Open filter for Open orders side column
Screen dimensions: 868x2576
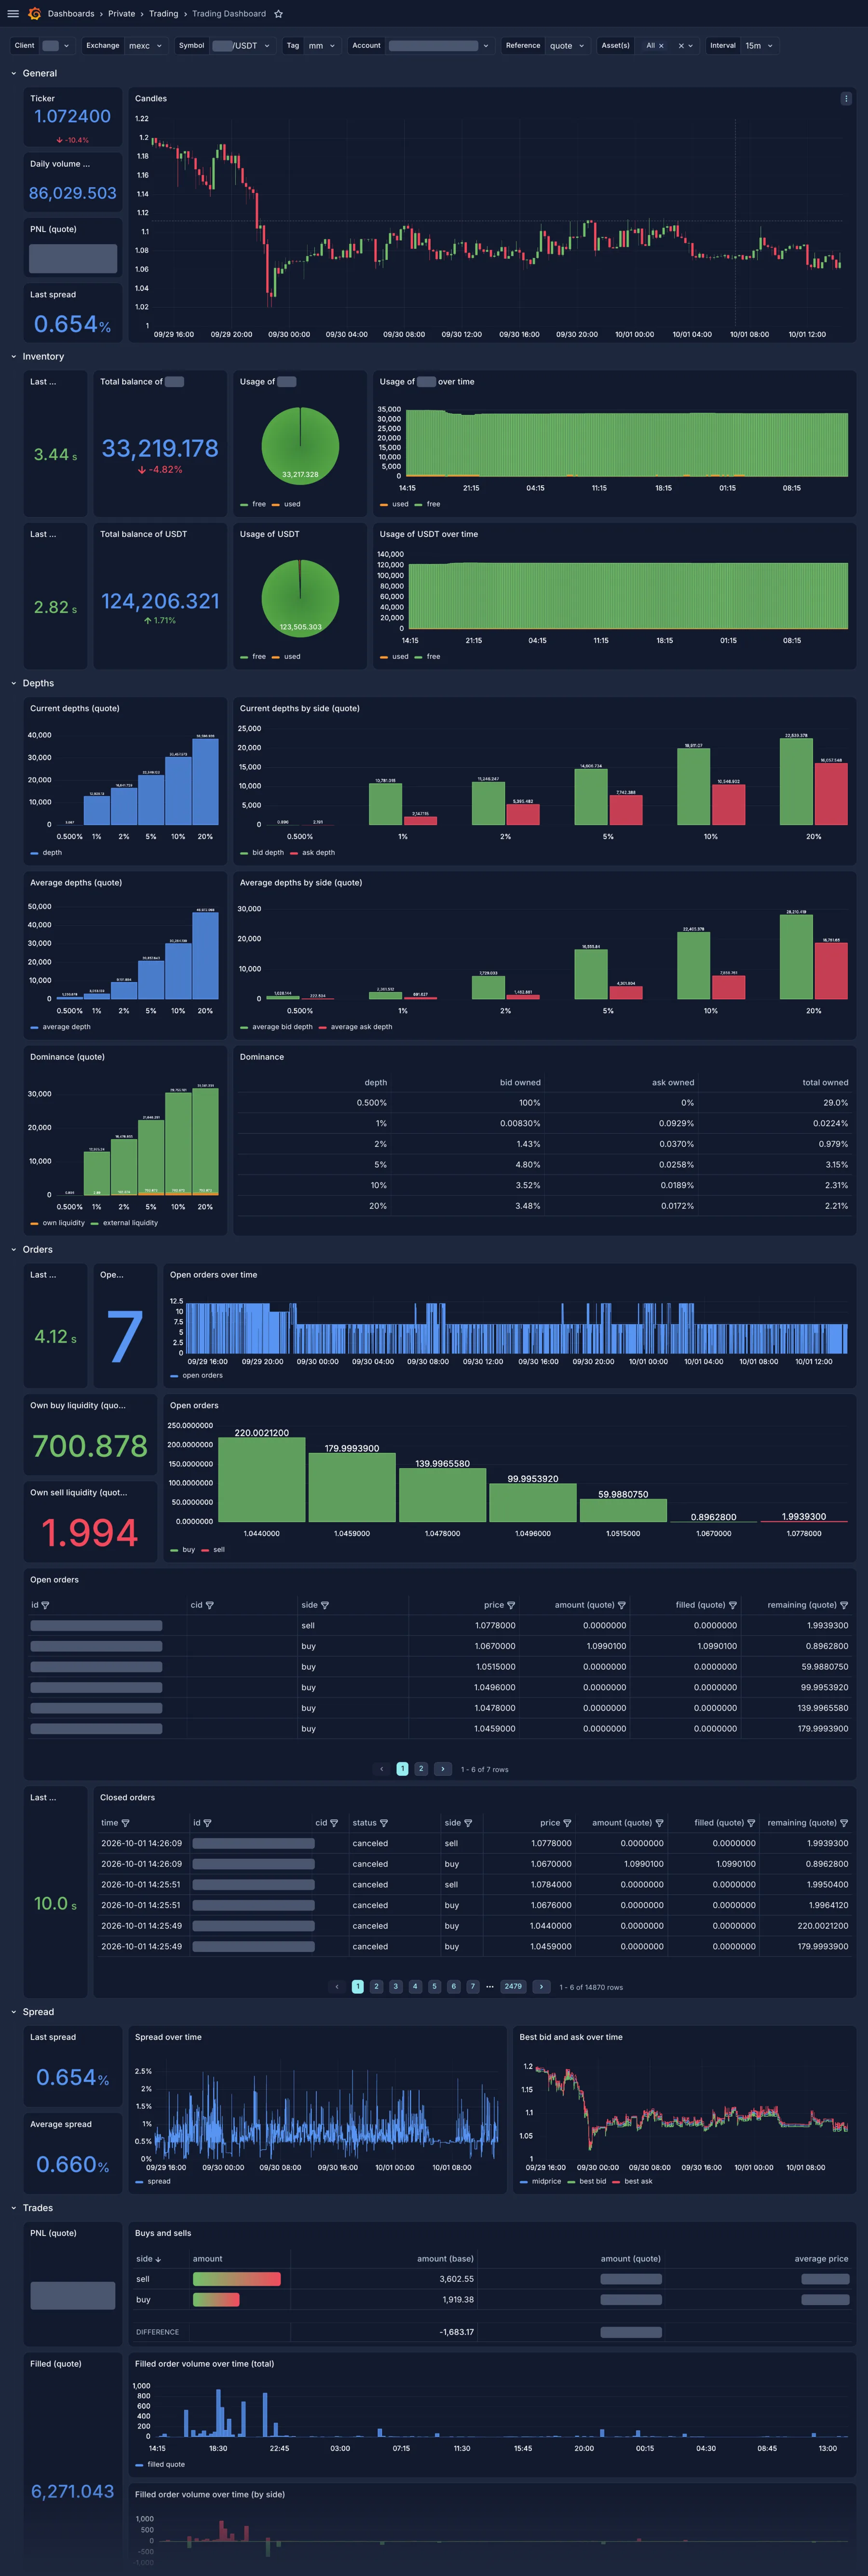point(324,1605)
